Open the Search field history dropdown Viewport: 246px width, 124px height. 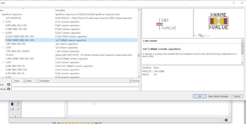(139, 85)
